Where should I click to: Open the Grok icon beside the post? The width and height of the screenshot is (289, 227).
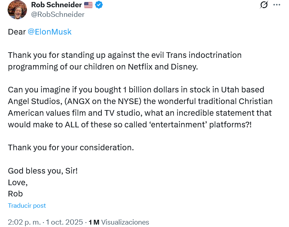(x=264, y=5)
